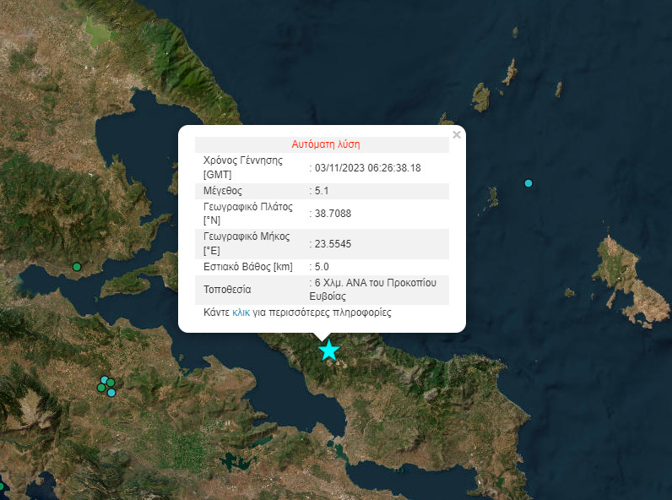672x500 pixels.
Task: Select the lone cyan dot in the eastern sea
Action: pos(528,183)
